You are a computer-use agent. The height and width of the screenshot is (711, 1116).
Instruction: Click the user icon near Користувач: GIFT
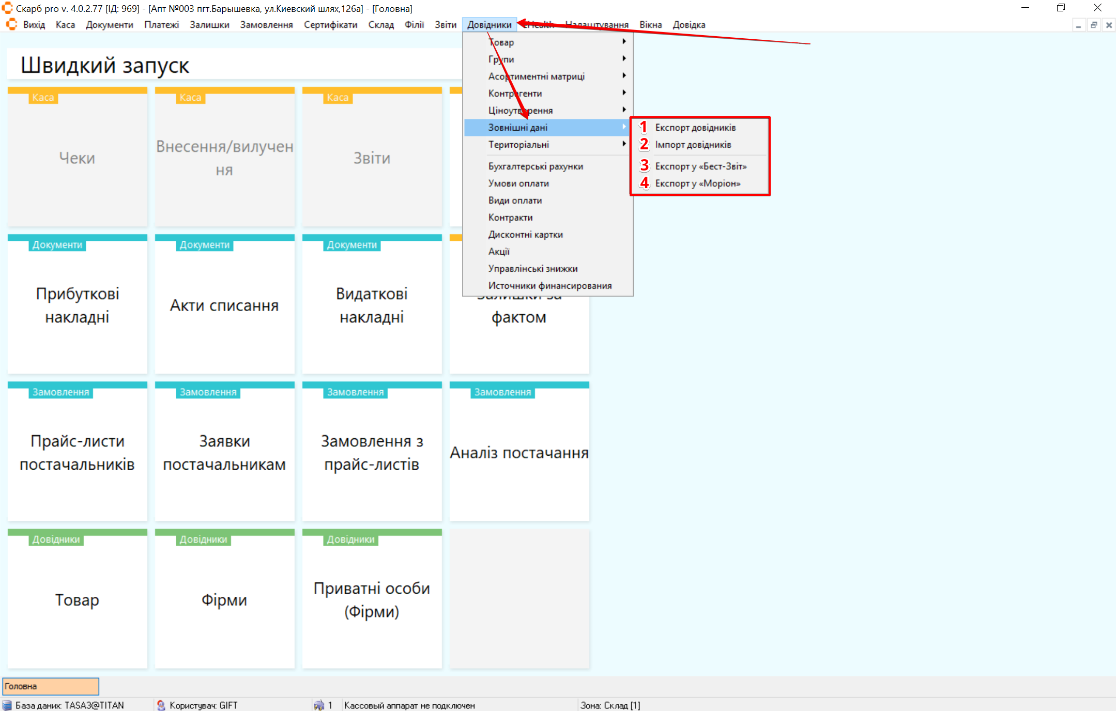click(x=161, y=705)
